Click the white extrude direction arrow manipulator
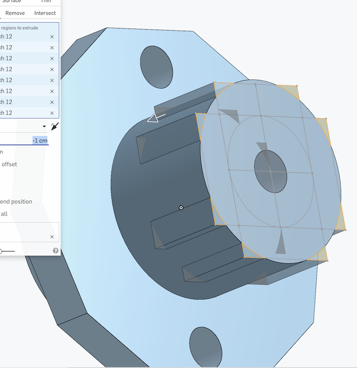This screenshot has width=357, height=368. point(155,117)
